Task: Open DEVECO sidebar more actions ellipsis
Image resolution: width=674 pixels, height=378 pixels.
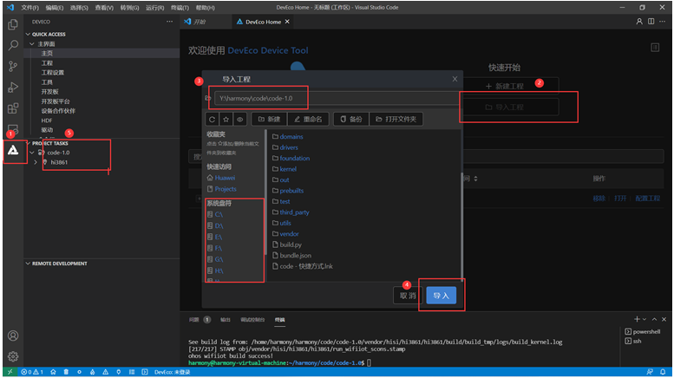Action: (x=170, y=22)
